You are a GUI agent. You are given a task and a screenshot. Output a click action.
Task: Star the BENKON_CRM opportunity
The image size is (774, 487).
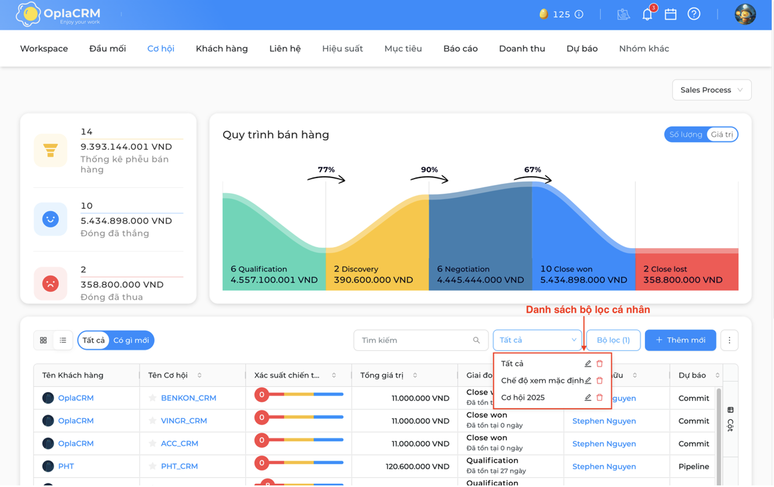pos(152,398)
